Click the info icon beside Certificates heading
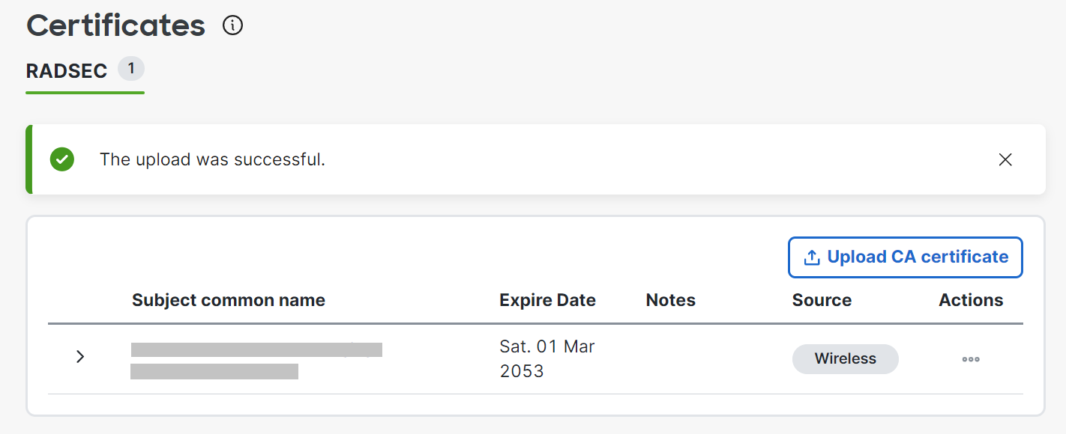The height and width of the screenshot is (434, 1066). [x=233, y=26]
